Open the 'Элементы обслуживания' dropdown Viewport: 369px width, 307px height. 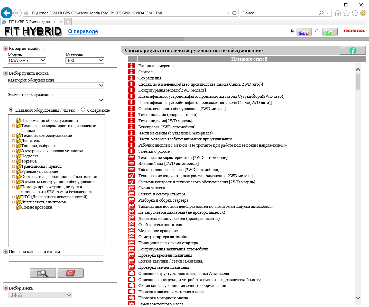pyautogui.click(x=56, y=100)
